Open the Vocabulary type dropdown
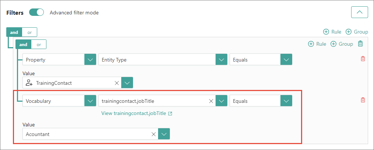 coord(90,101)
